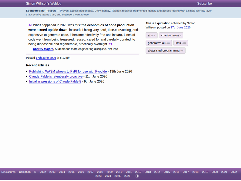Open Publishing WASM wheels to PyPI article
Screen dimensions: 241x181
point(68,72)
